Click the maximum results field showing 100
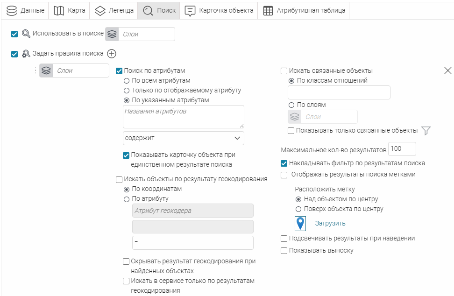Viewport: 454px width, 296px height. (x=402, y=149)
